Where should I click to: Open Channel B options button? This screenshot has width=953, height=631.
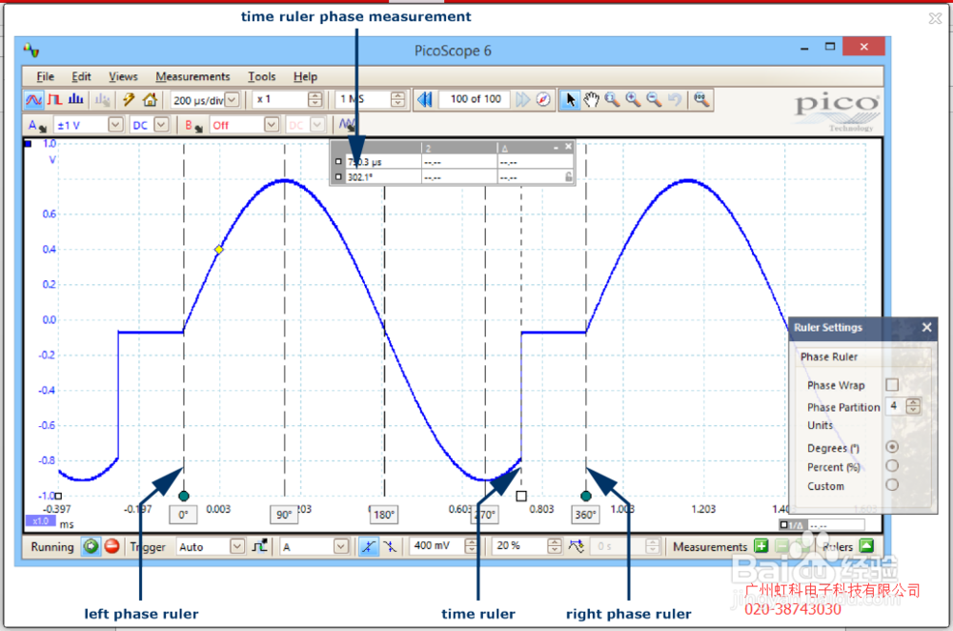[x=193, y=126]
